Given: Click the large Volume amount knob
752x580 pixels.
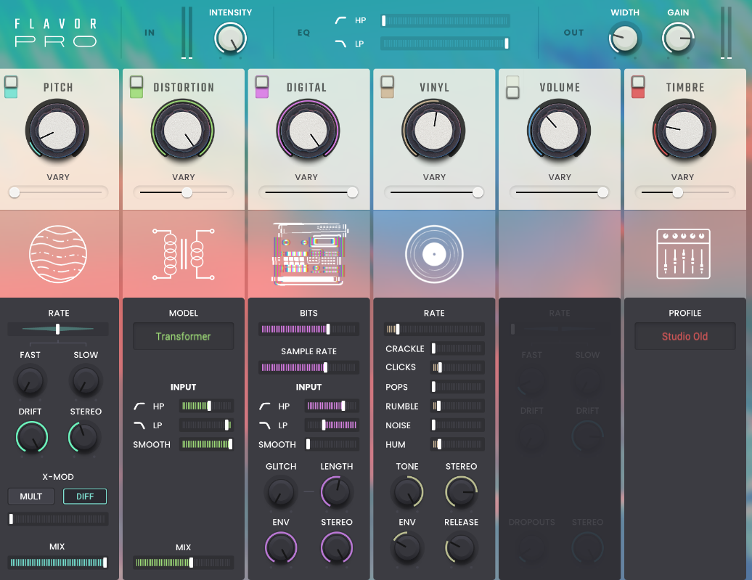Looking at the screenshot, I should pos(559,130).
